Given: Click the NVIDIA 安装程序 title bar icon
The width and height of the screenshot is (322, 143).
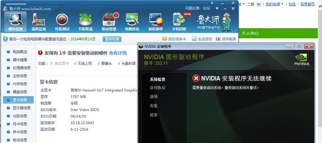Looking at the screenshot, I should coord(141,46).
